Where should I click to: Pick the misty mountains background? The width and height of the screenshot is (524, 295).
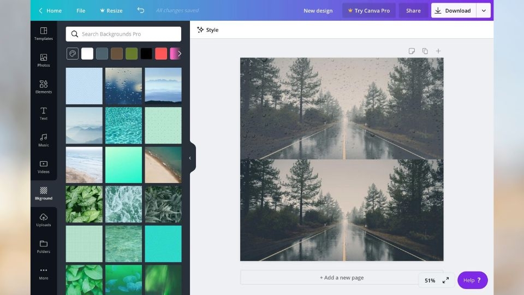point(84,126)
